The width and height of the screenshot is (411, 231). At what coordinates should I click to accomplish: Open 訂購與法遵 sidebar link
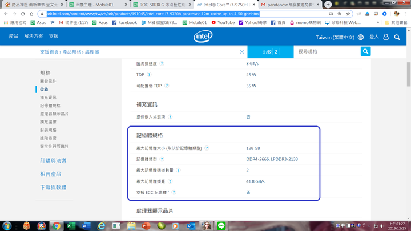(x=53, y=160)
